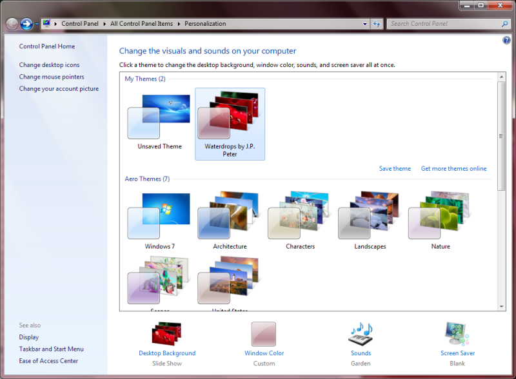
Task: Open Change desktop icons
Action: tap(49, 65)
